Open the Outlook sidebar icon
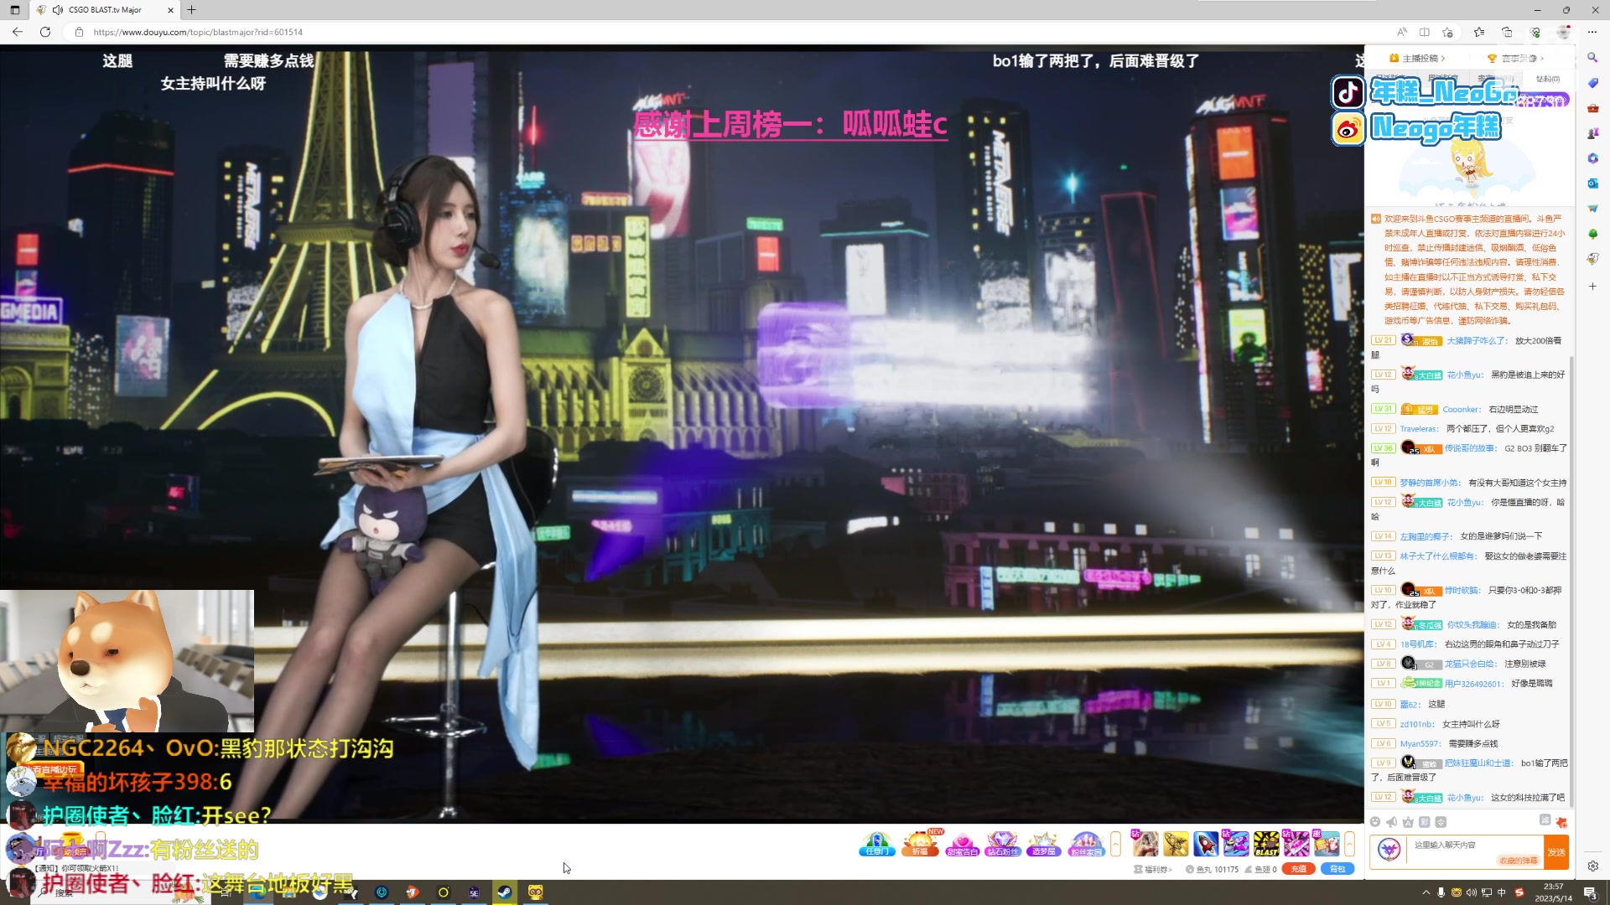The height and width of the screenshot is (905, 1610). coord(1592,184)
